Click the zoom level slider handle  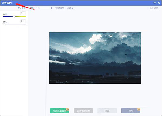pyautogui.click(x=39, y=8)
